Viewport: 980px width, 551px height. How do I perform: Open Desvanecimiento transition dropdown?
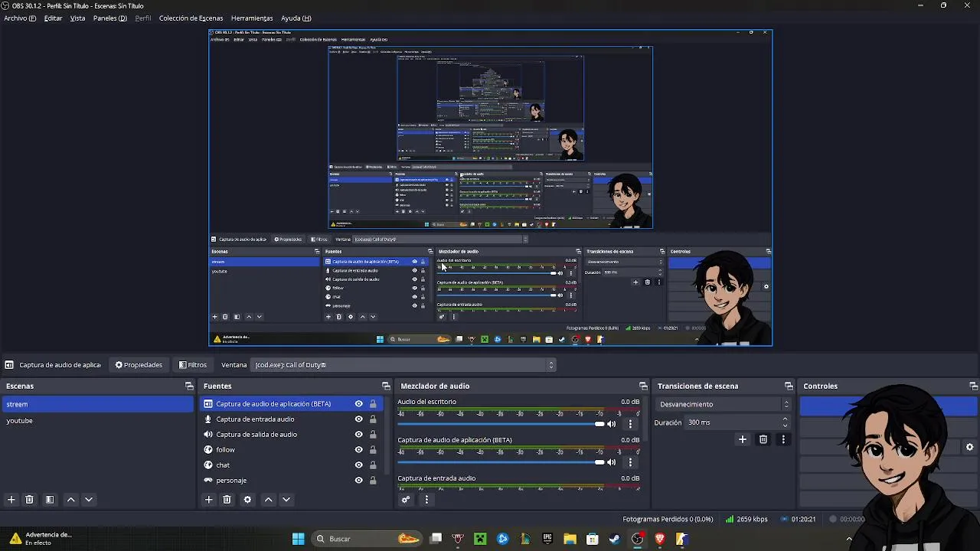point(724,404)
